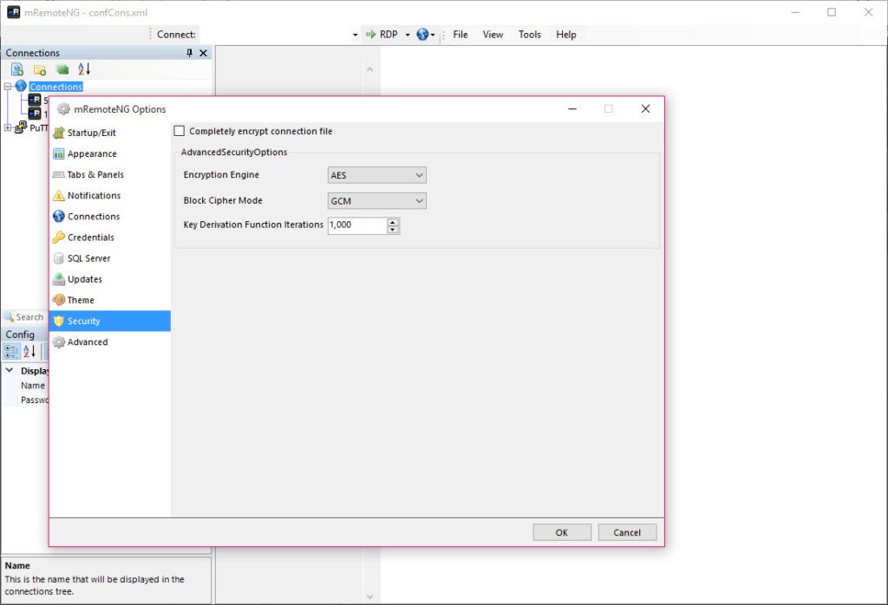
Task: Open the Encryption Engine dropdown
Action: (x=376, y=175)
